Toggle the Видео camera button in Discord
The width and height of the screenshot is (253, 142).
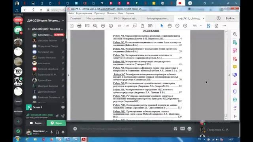36,123
